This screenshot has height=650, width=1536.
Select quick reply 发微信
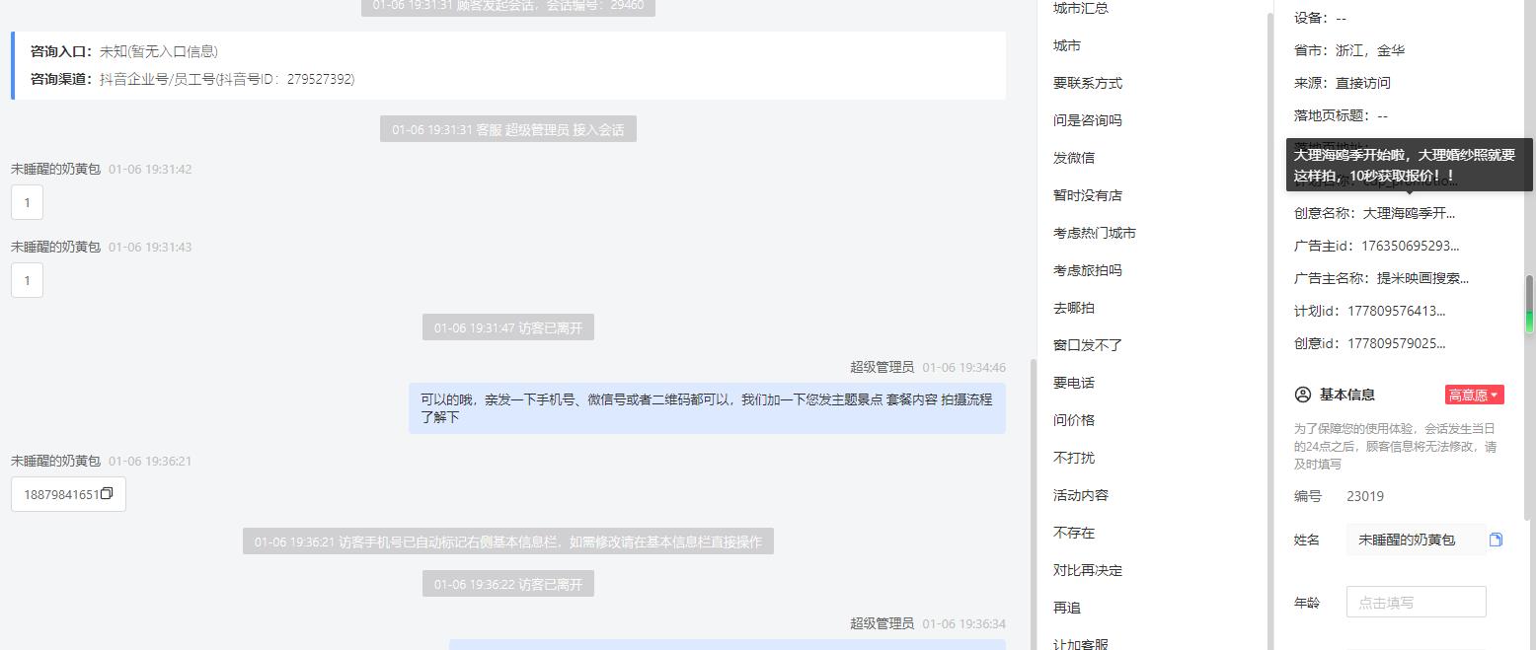point(1073,158)
